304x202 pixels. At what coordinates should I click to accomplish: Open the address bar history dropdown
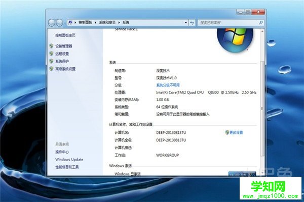[185, 23]
